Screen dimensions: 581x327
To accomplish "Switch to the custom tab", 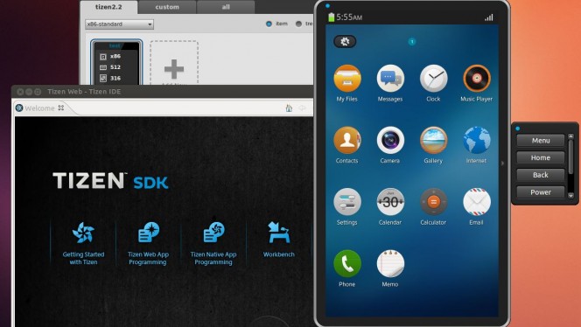I will [167, 7].
